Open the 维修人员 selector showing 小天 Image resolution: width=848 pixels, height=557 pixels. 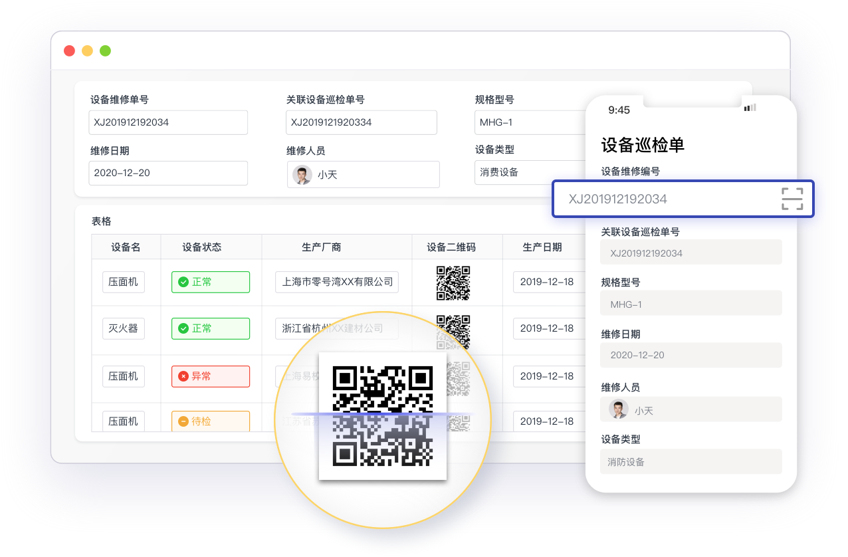click(x=364, y=174)
